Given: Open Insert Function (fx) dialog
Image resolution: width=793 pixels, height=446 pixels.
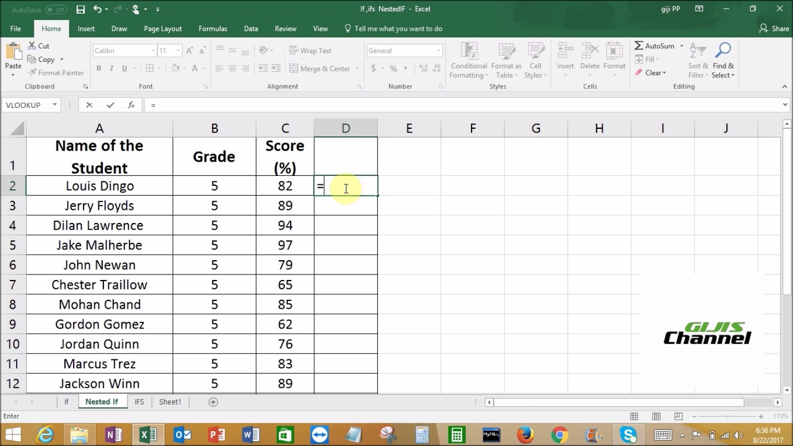Looking at the screenshot, I should click(131, 105).
